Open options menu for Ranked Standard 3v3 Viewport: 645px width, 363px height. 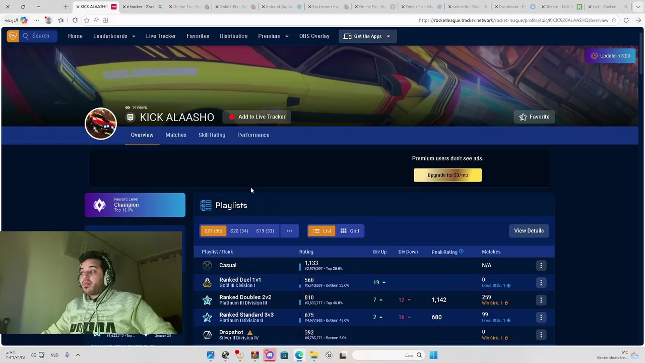541,318
